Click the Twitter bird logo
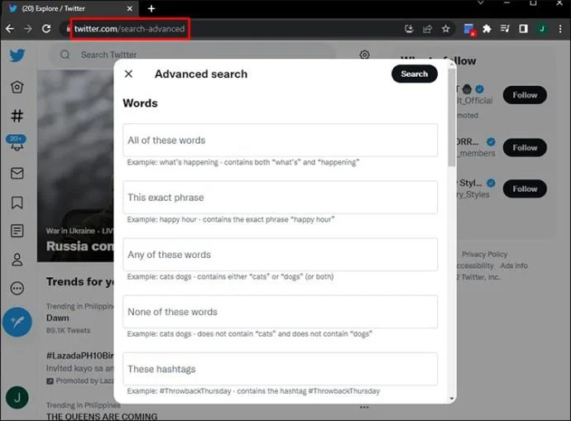This screenshot has width=571, height=421. [x=17, y=55]
